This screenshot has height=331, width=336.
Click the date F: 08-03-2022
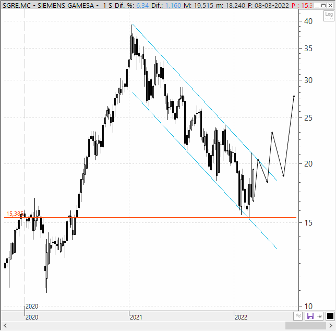tap(269, 5)
